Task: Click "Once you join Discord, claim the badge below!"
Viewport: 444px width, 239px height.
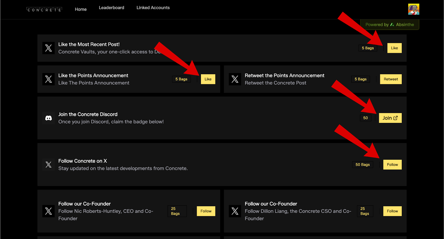Action: click(x=111, y=122)
